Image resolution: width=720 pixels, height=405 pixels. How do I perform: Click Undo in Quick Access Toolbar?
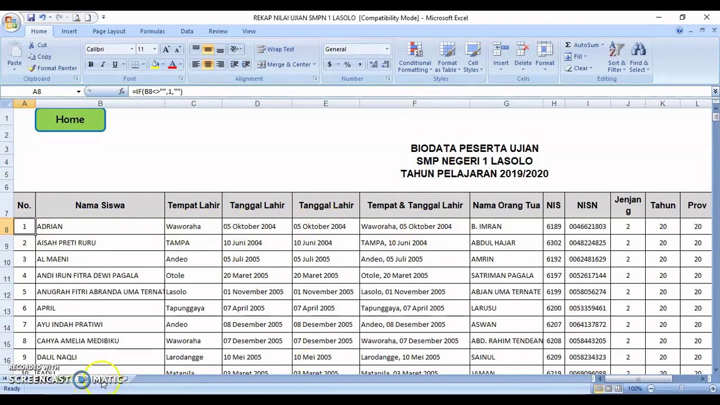[42, 17]
